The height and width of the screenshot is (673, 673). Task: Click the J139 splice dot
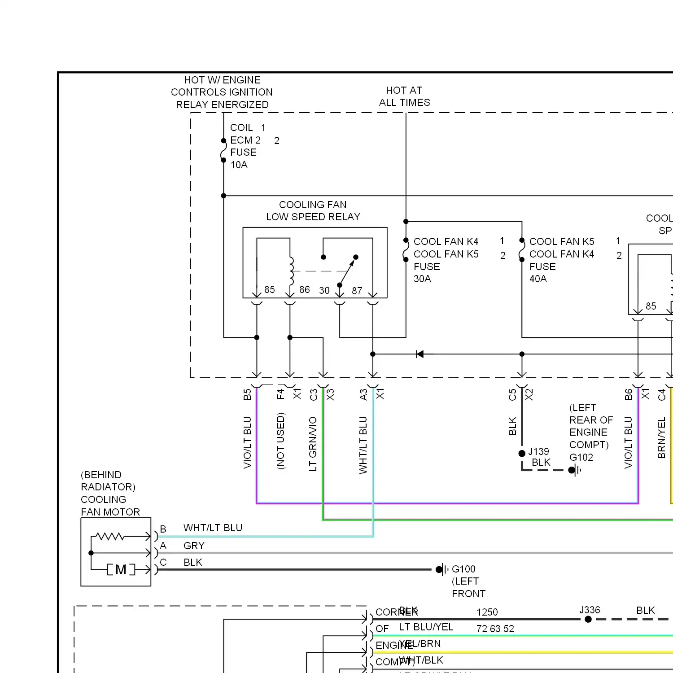(522, 454)
